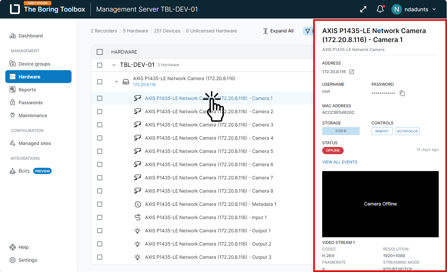The image size is (447, 272).
Task: Click the filter funnel icon
Action: click(308, 31)
